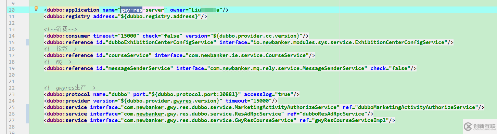Click line number 27 in the gutter
The width and height of the screenshot is (497, 134).
coord(12,120)
